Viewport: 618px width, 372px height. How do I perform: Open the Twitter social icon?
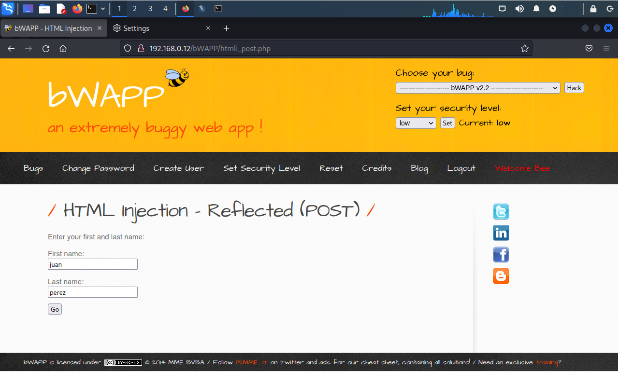tap(501, 212)
